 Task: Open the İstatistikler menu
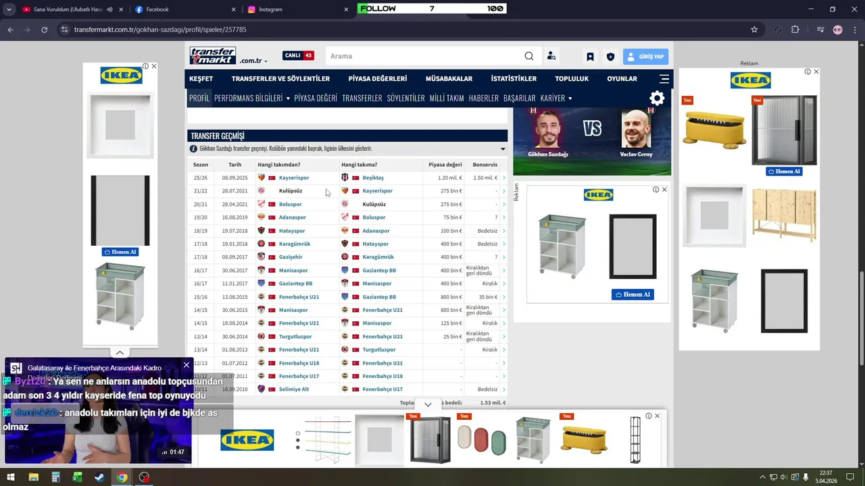(514, 79)
